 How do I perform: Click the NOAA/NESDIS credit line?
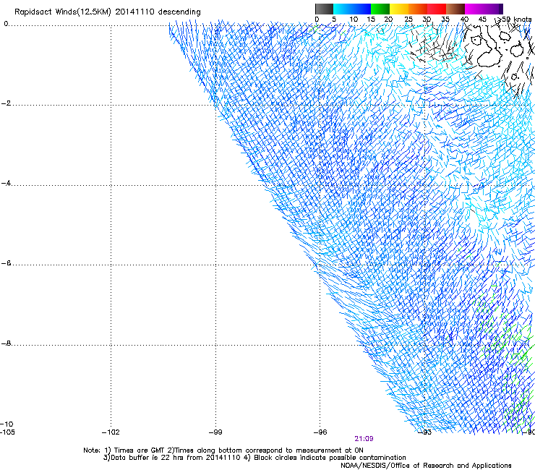point(426,466)
